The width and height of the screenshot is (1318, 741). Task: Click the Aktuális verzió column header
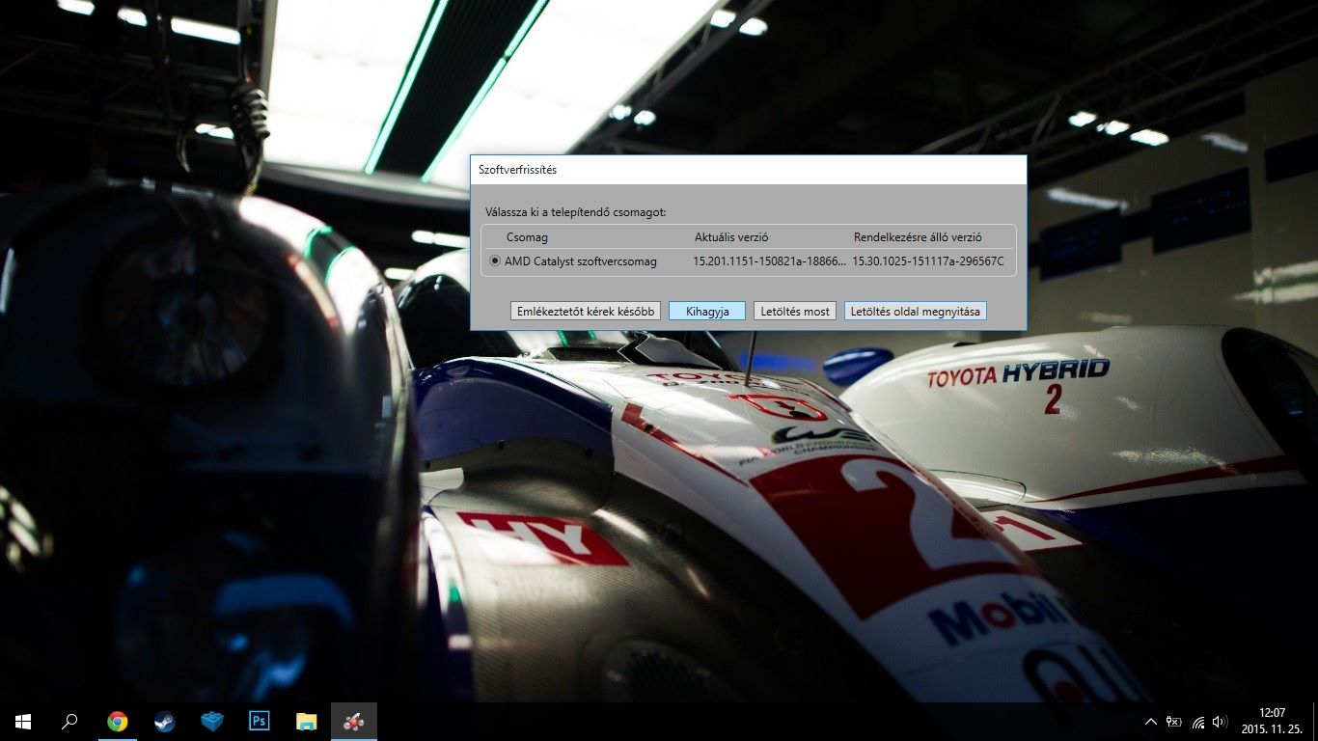point(731,237)
